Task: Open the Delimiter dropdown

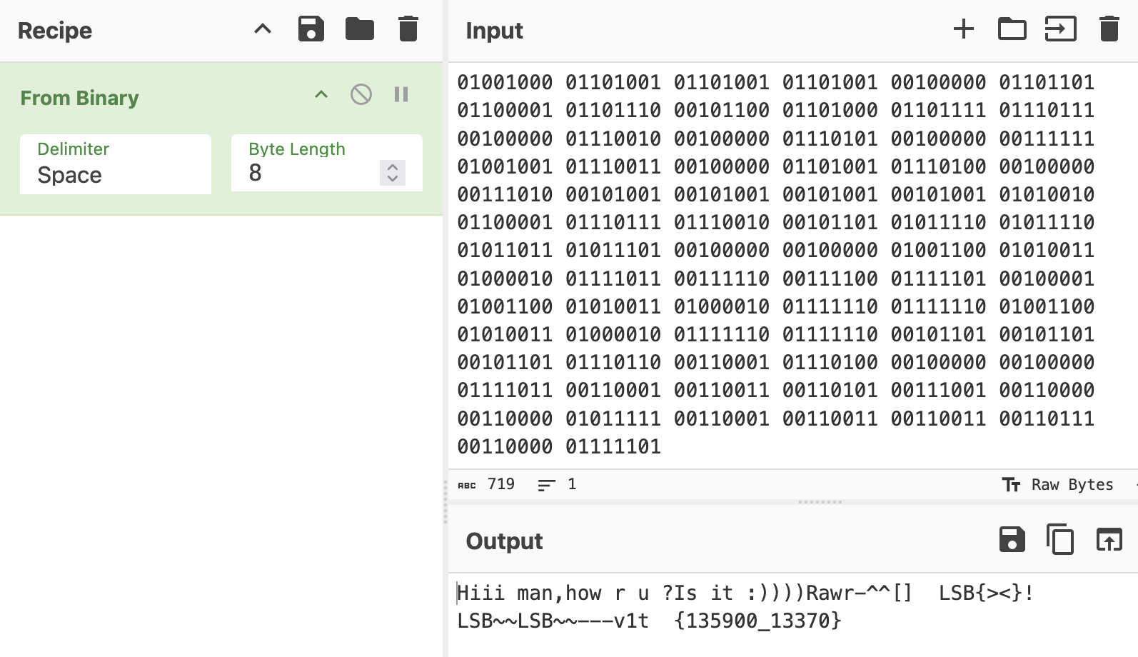Action: coord(115,164)
